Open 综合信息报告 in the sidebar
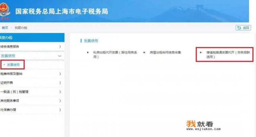Screen dimensions: 256x137 click(x=10, y=46)
